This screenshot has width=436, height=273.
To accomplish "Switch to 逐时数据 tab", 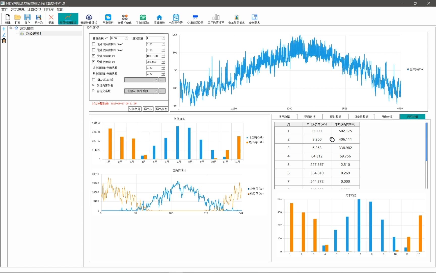I will [336, 117].
